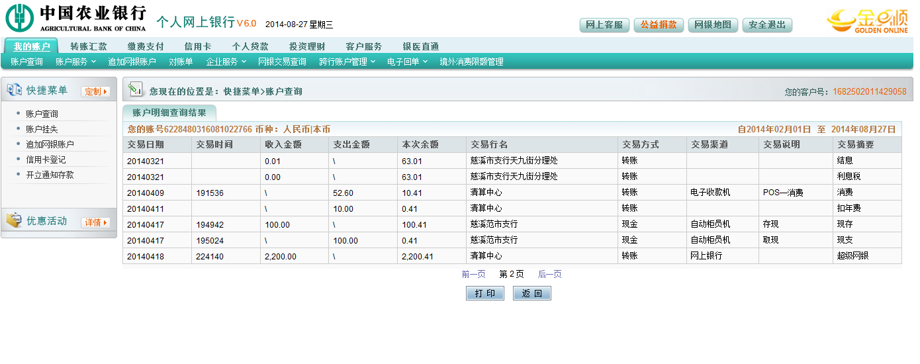Expand the 跨行账户管理 dropdown

347,62
